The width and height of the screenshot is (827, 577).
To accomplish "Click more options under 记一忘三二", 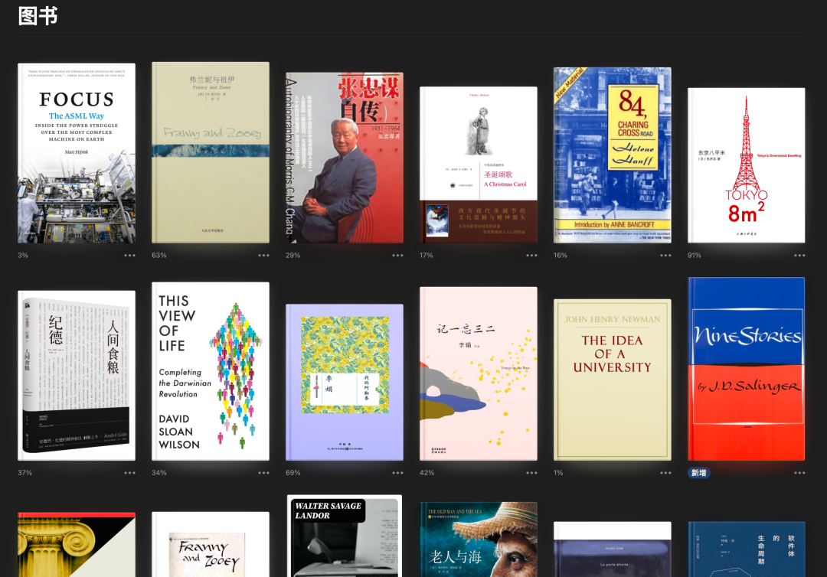I will coord(531,473).
